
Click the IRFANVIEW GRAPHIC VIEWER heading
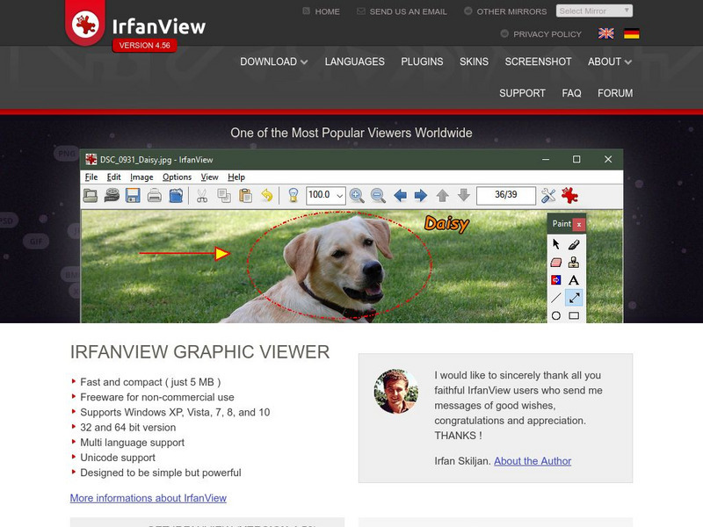(x=200, y=352)
